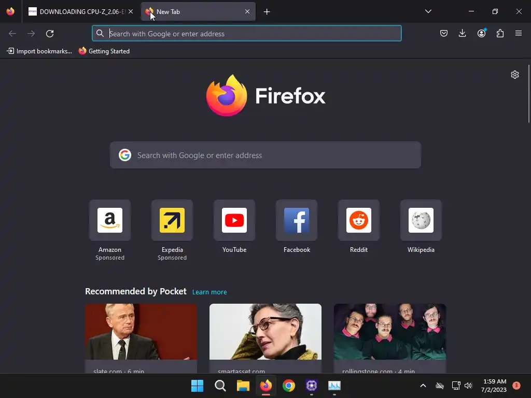Expand hidden system tray icons
531x398 pixels.
(x=423, y=386)
